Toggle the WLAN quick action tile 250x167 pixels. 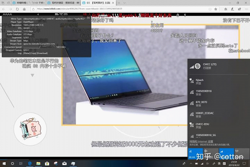coord(196,154)
